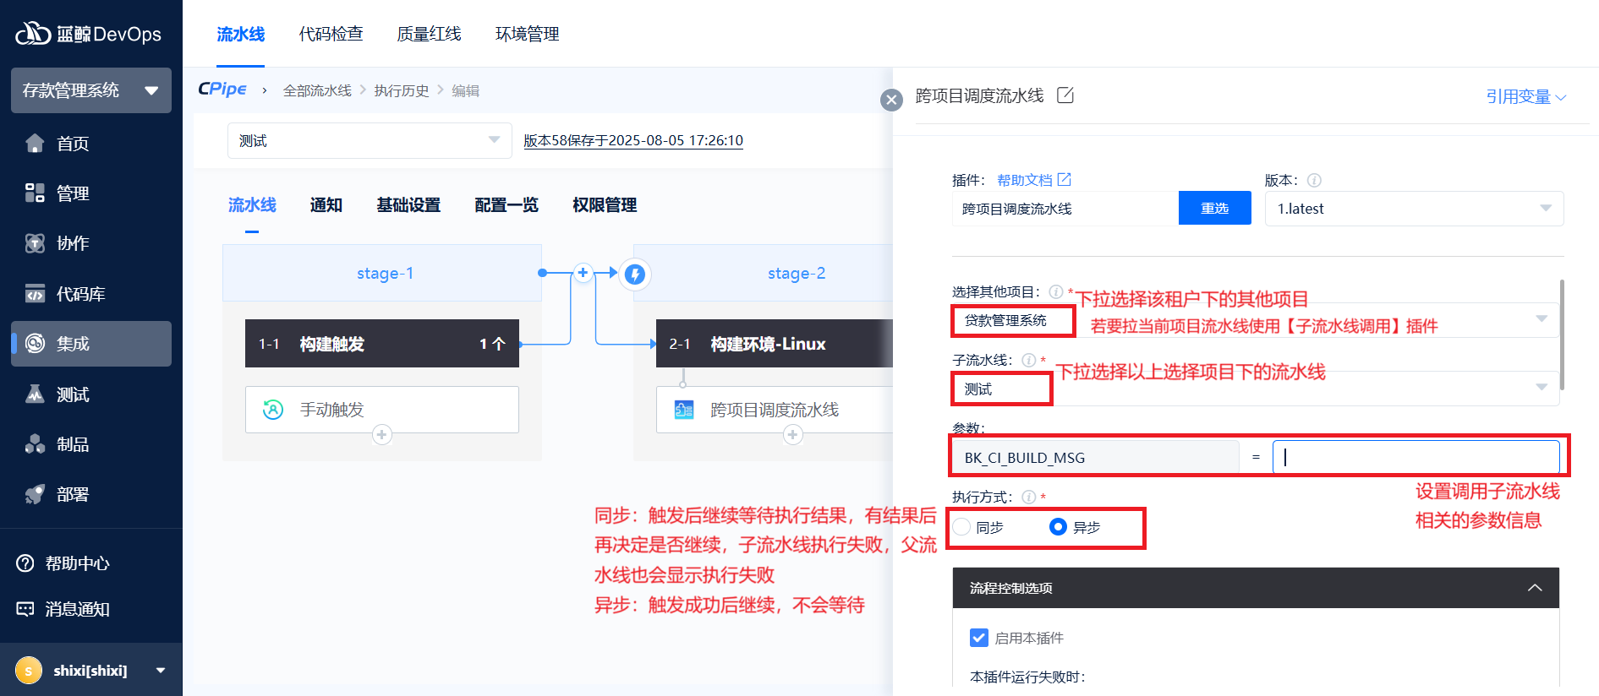Click the edit pencil icon beside 跨项目调度流水线 title
The width and height of the screenshot is (1599, 696).
(x=1065, y=95)
